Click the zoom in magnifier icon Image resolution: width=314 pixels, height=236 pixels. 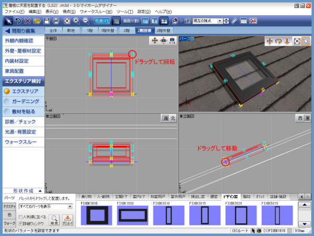coord(76,21)
